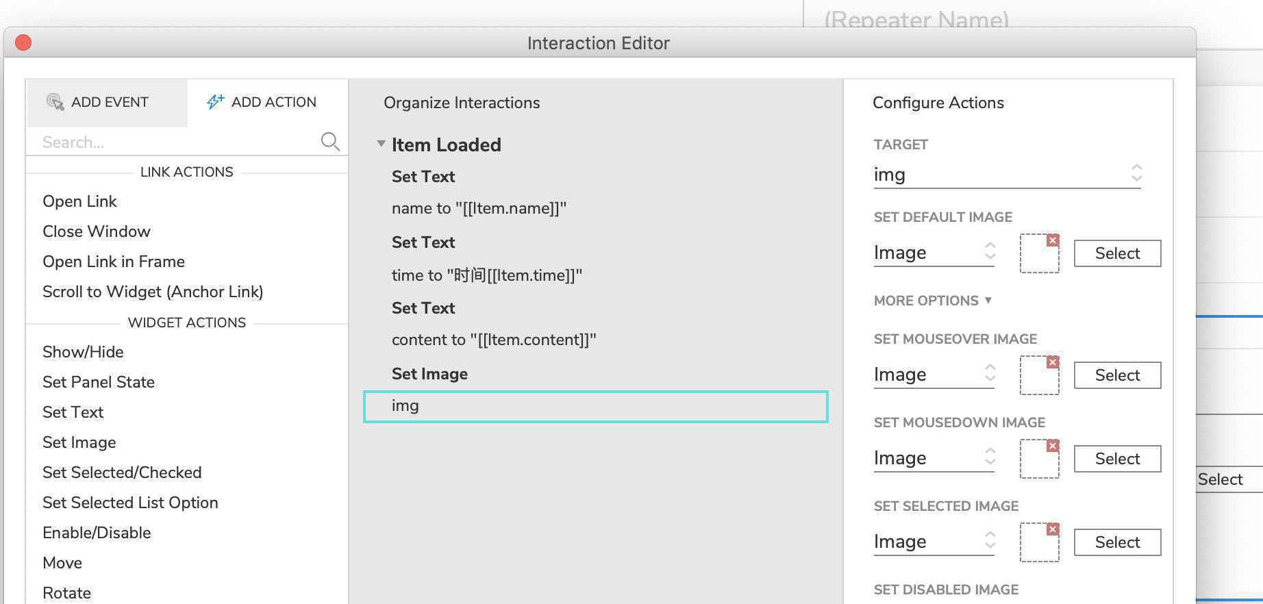This screenshot has width=1263, height=604.
Task: Collapse the Item Loaded event
Action: click(x=381, y=144)
